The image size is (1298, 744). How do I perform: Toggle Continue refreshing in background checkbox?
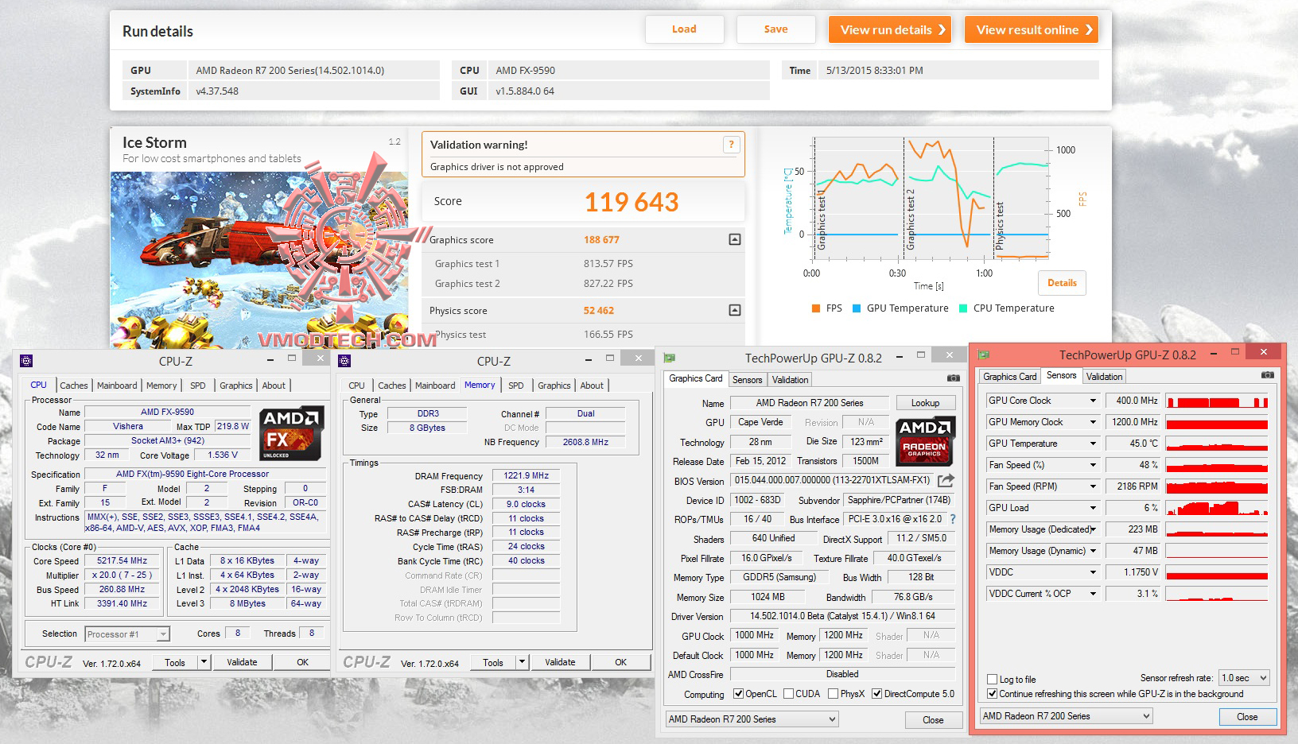[992, 694]
